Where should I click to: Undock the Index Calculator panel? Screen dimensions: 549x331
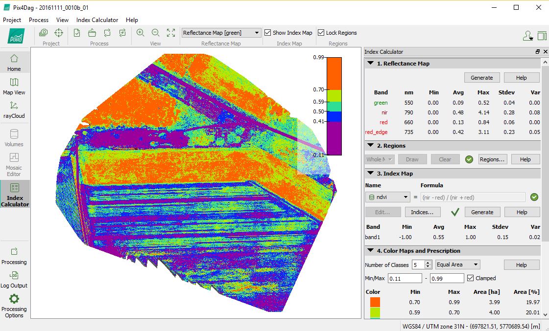[x=538, y=51]
